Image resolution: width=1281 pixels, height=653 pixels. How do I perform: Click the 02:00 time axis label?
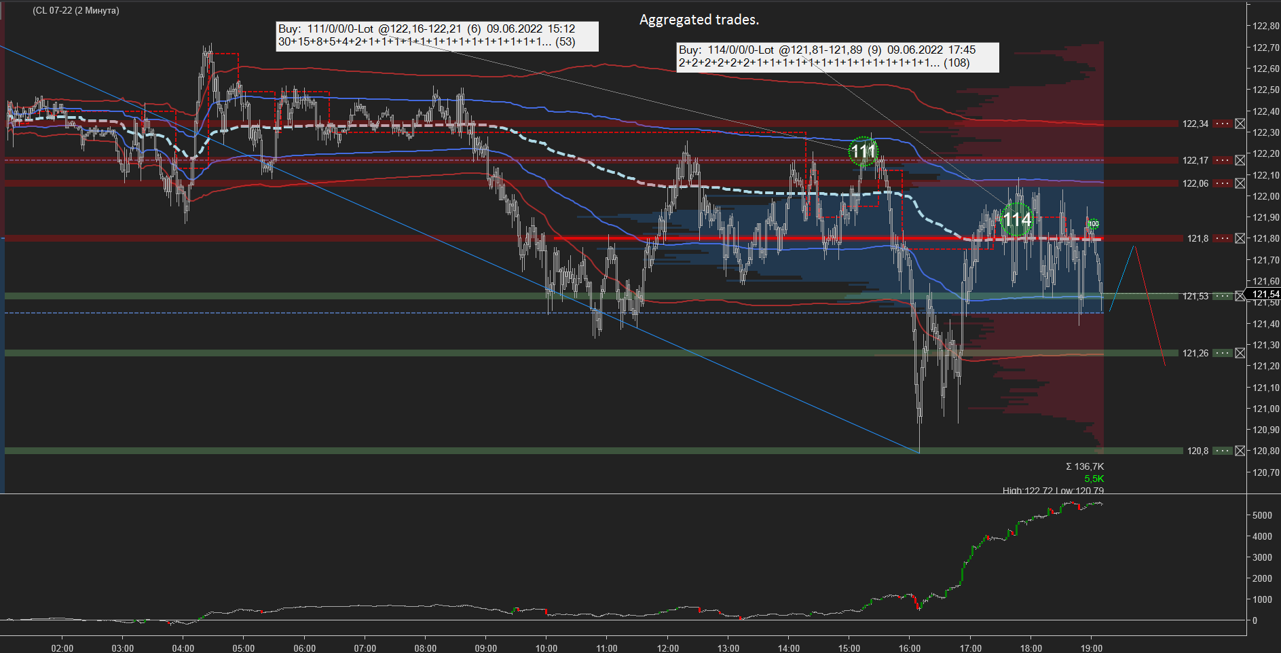(62, 648)
